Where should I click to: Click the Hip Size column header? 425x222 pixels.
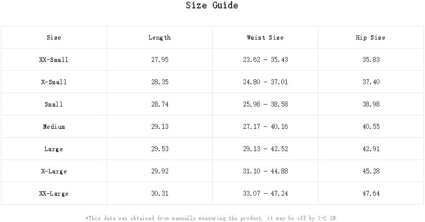[x=370, y=37]
